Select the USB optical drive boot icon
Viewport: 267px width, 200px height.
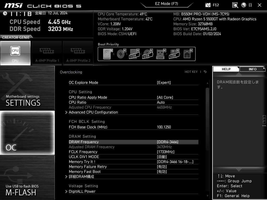(148, 54)
